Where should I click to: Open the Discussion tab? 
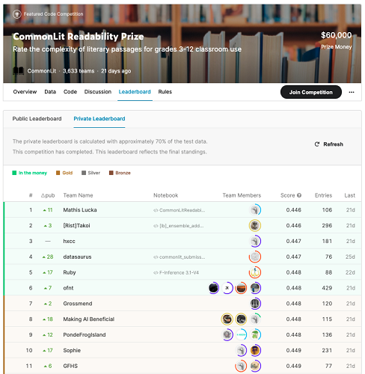[98, 92]
